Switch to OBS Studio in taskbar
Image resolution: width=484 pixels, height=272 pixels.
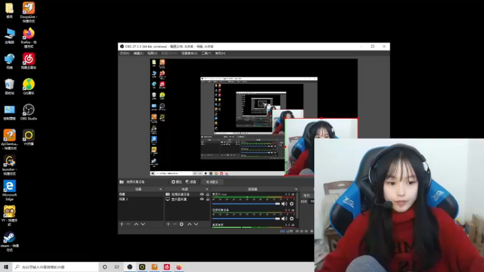click(129, 267)
